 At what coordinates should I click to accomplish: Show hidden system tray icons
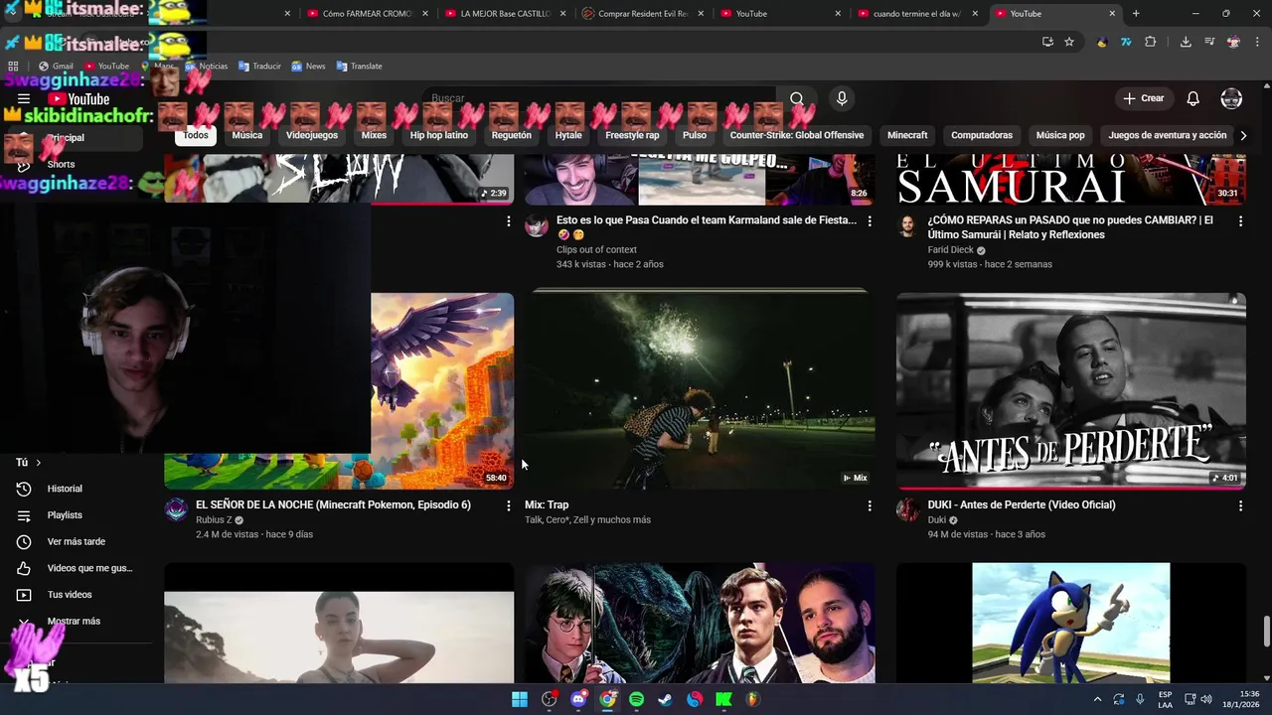[1097, 699]
